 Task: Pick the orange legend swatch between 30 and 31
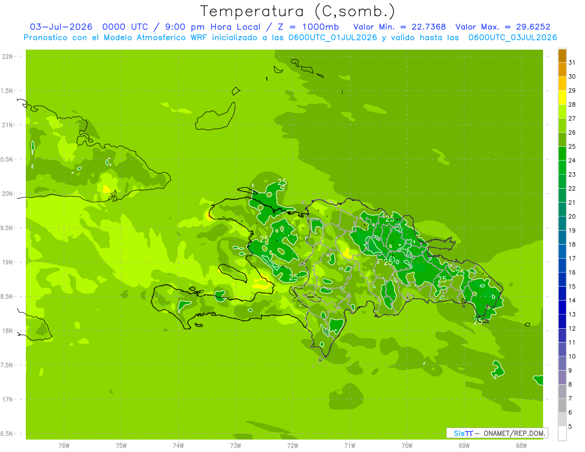pos(562,70)
